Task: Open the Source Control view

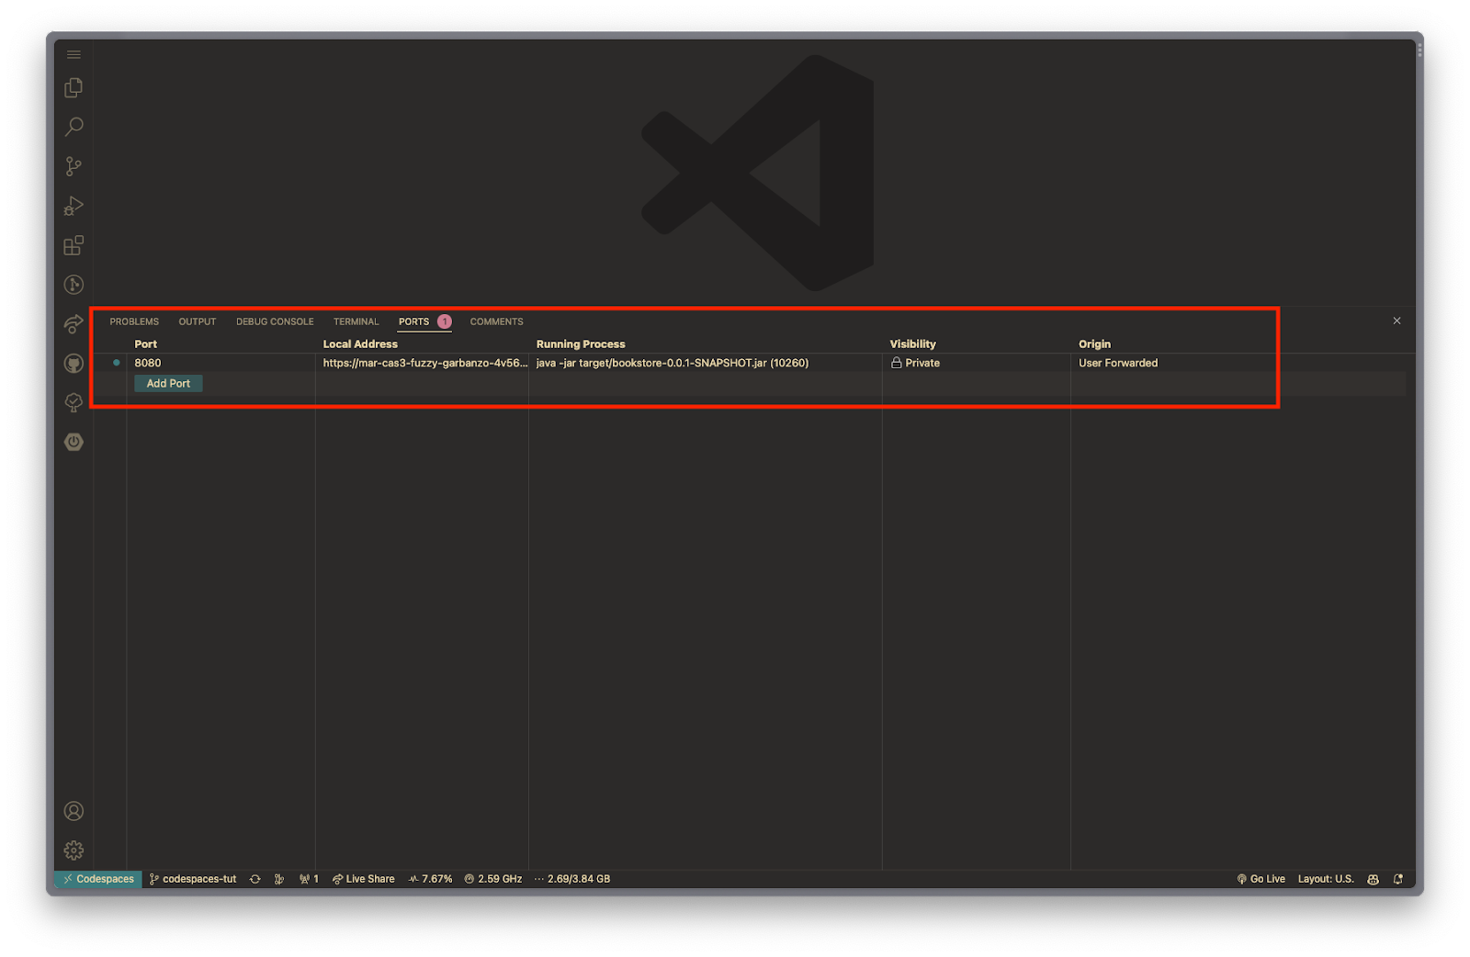Action: point(73,166)
